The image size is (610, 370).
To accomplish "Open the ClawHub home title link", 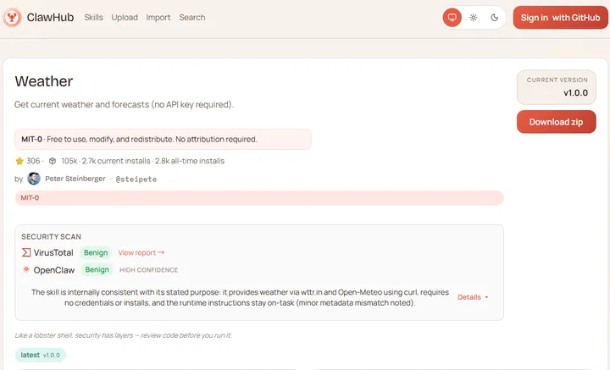I will 50,18.
